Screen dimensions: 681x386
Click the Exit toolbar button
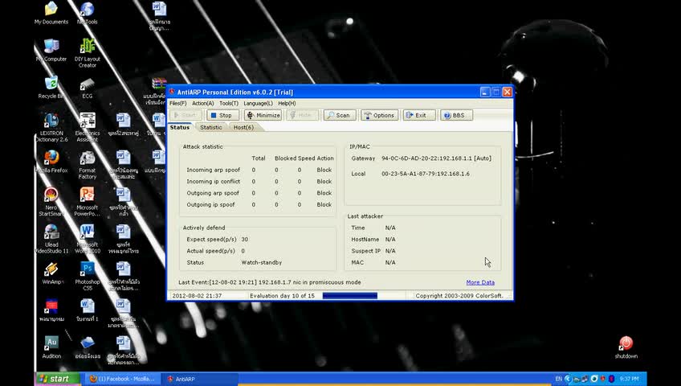coord(418,115)
